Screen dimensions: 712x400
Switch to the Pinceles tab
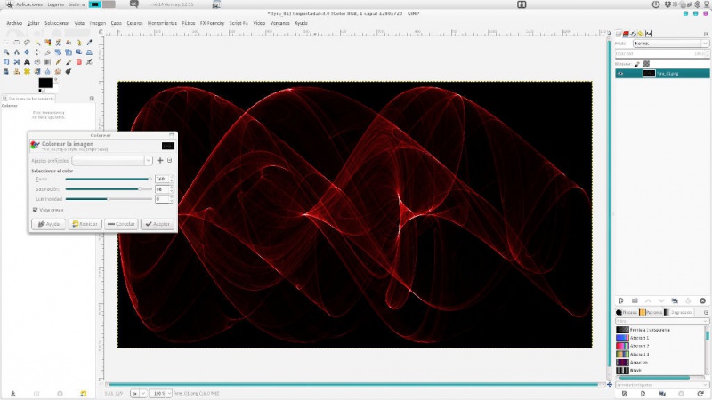pyautogui.click(x=627, y=313)
